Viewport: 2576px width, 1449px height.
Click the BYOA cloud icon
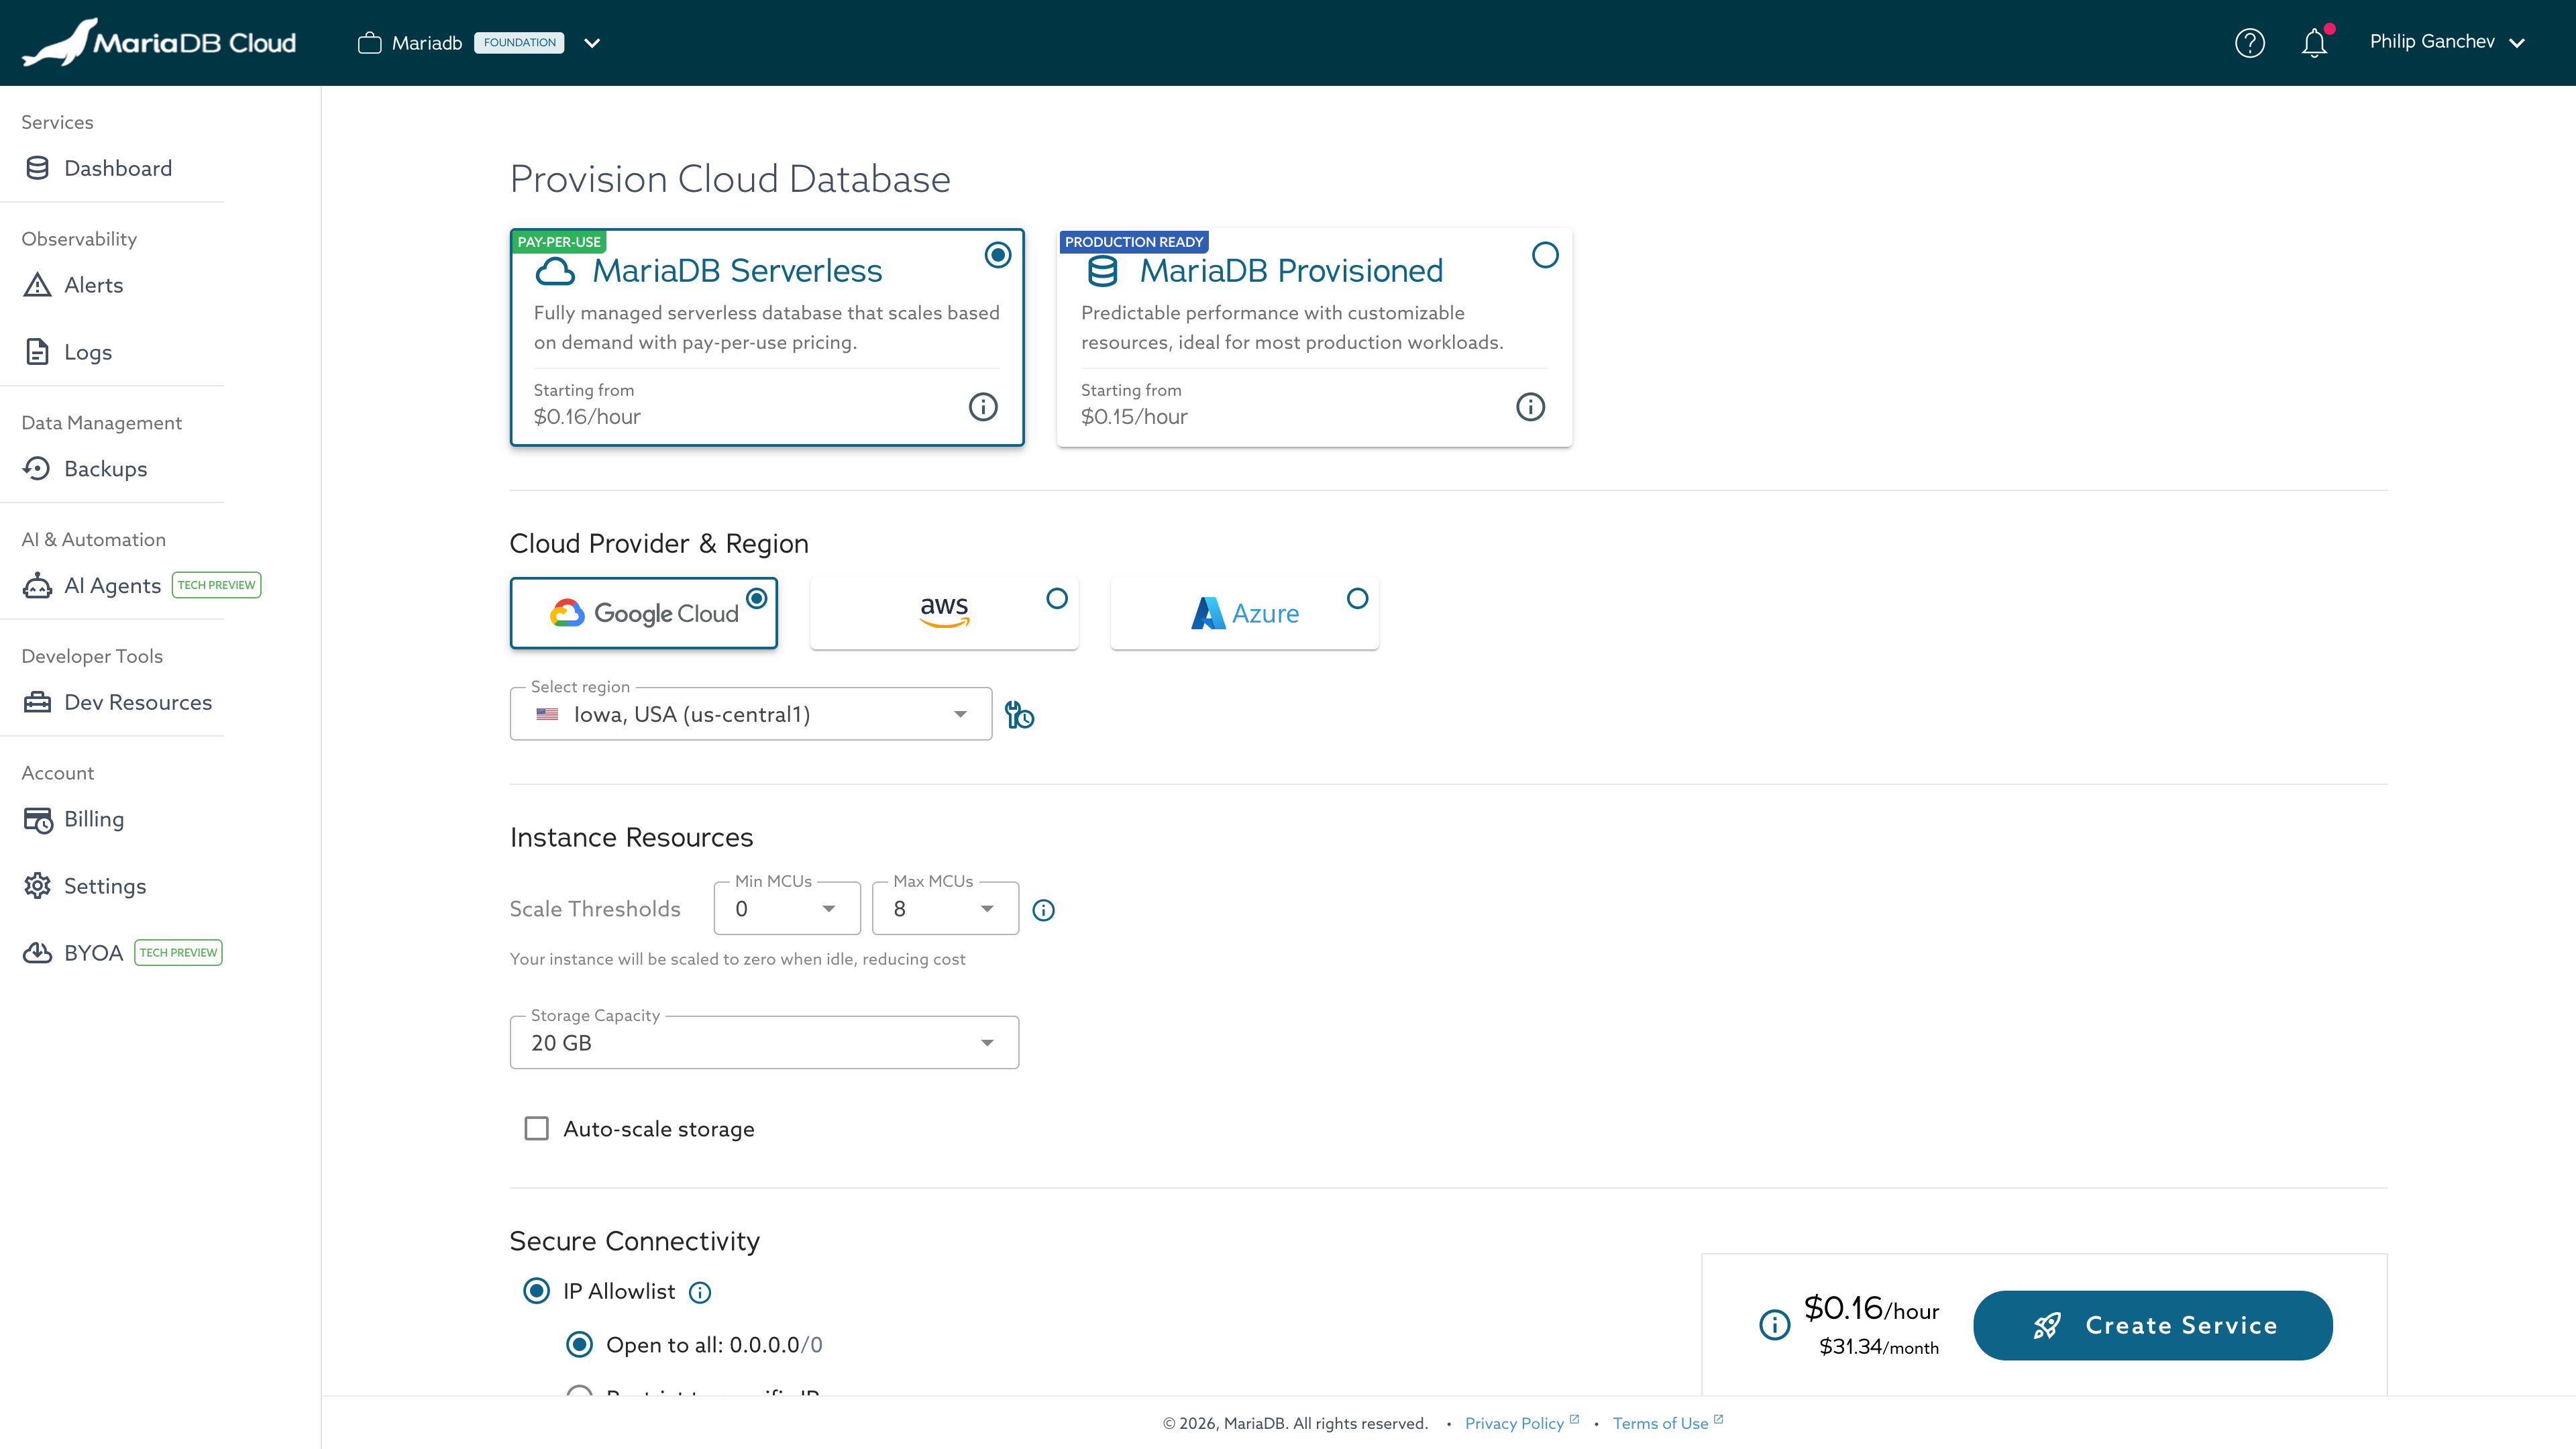tap(37, 952)
